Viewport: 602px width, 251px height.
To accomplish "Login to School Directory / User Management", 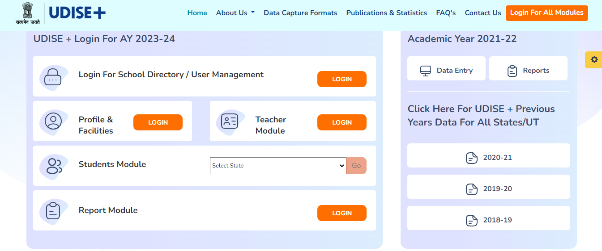I will [x=342, y=79].
